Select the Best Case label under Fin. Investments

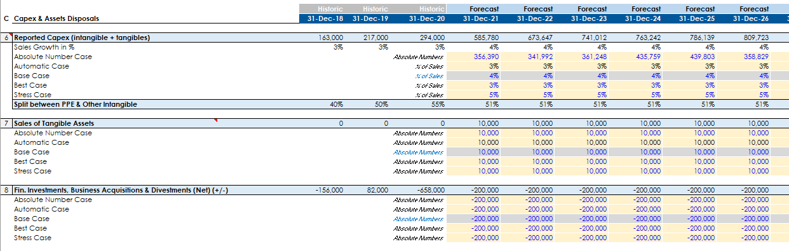[31, 228]
